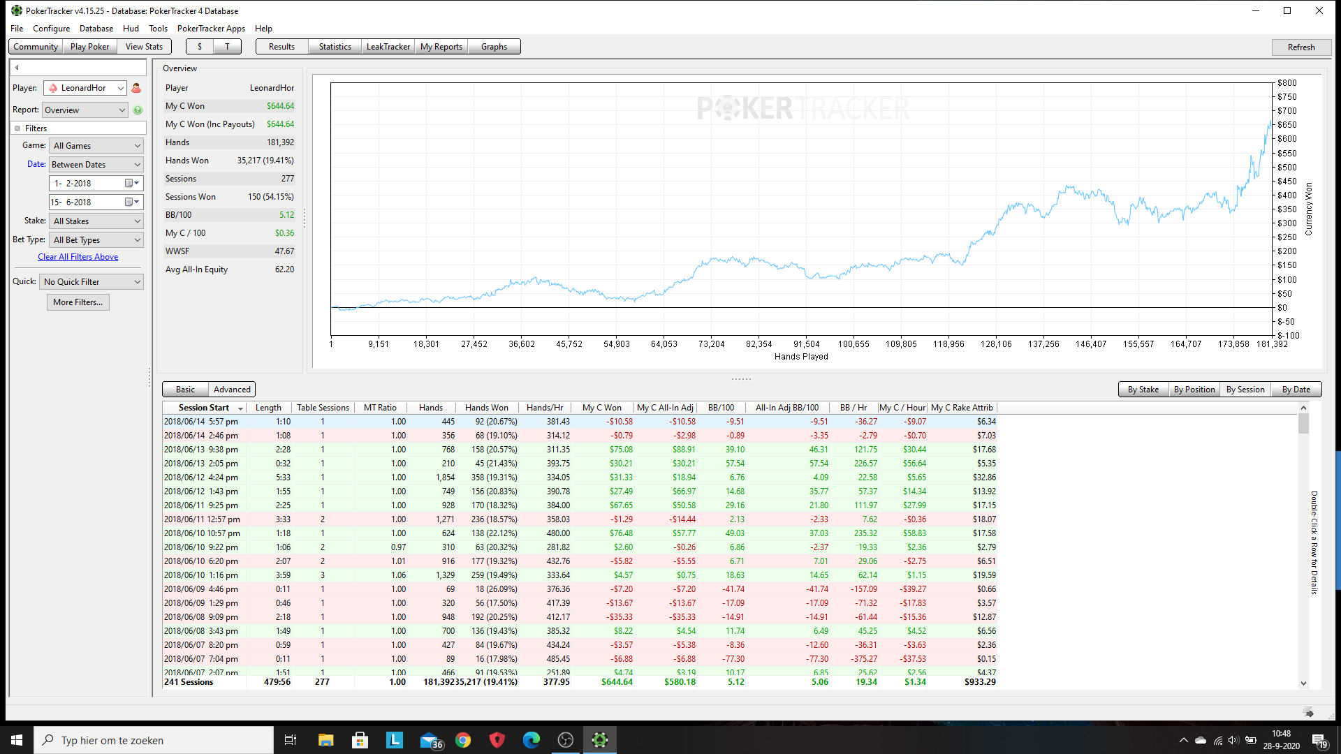Open the Game All Games dropdown
The height and width of the screenshot is (754, 1341).
click(x=96, y=146)
